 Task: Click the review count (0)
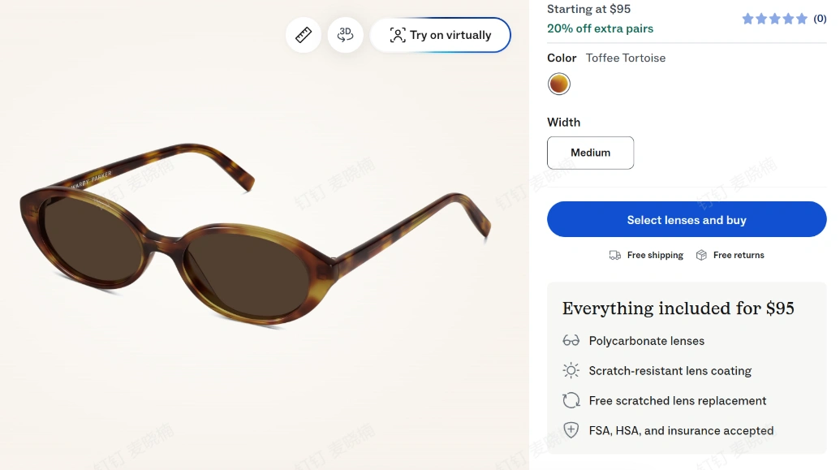click(x=820, y=19)
